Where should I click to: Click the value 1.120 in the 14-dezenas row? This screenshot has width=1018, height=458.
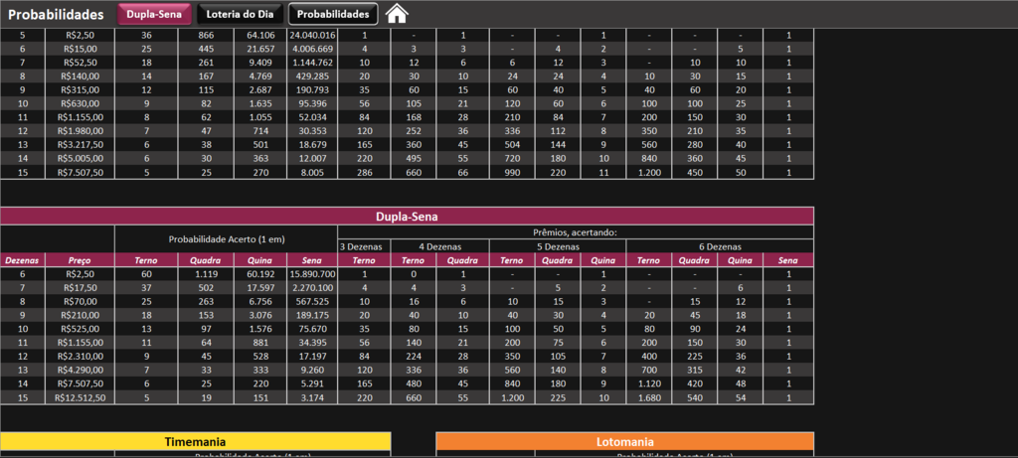coord(649,383)
